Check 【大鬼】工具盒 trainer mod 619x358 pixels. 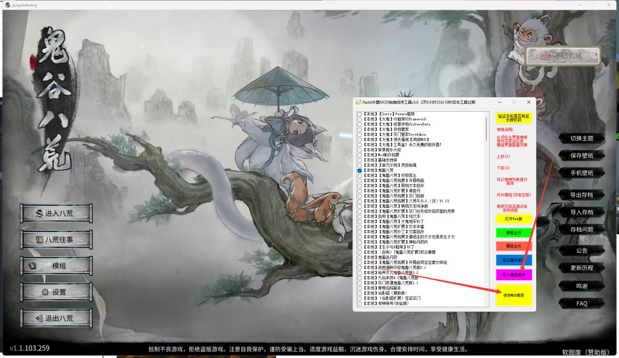[360, 145]
